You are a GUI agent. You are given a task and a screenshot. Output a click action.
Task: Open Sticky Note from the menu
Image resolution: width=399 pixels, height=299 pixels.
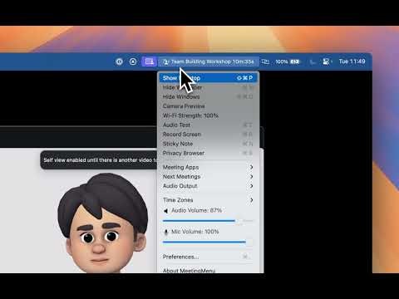(208, 144)
